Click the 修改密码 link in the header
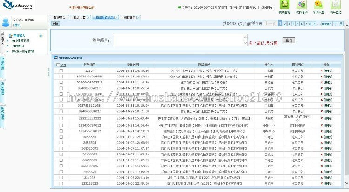Viewport: 349px width, 192px height. point(266,7)
